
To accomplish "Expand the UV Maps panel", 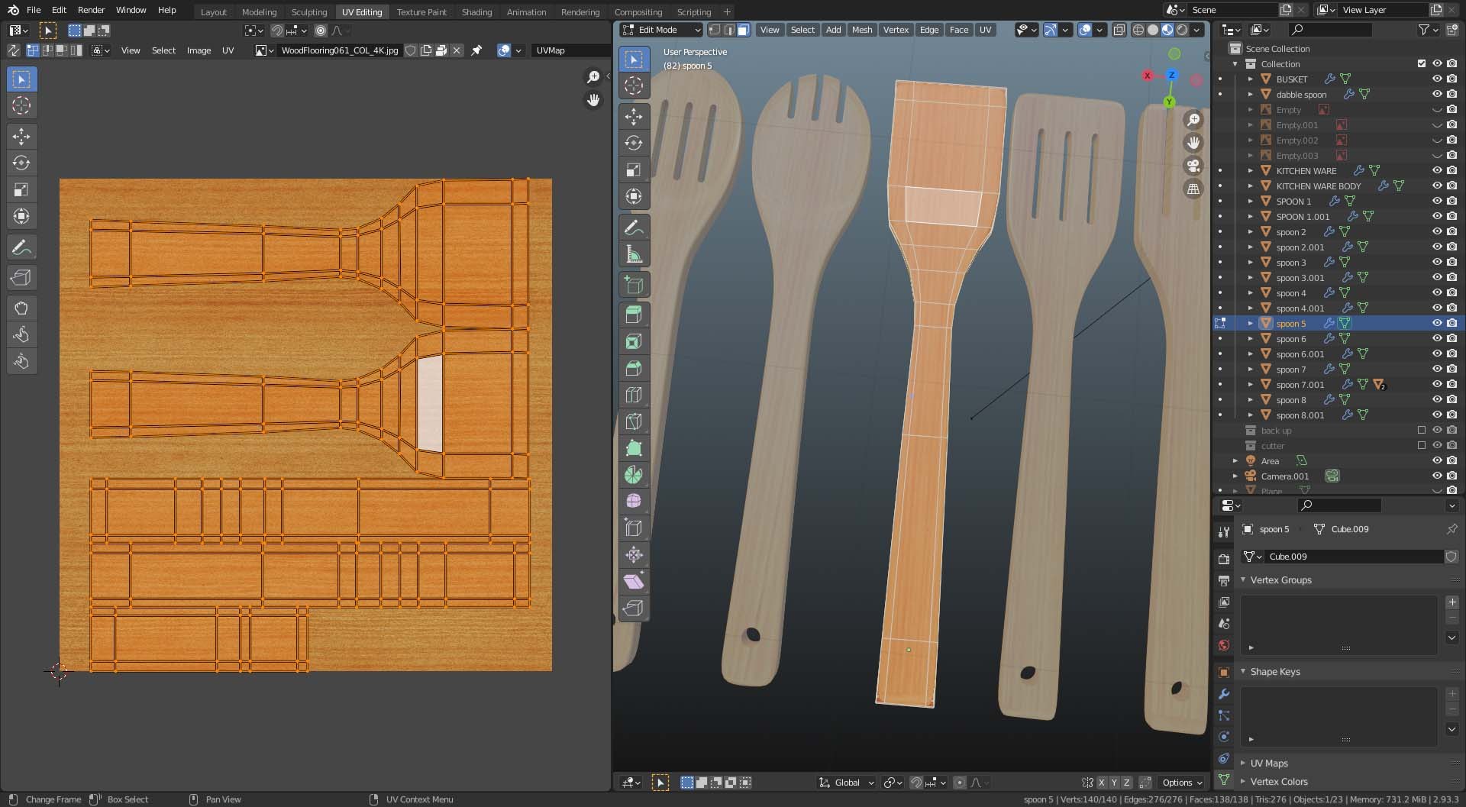I will pos(1269,763).
